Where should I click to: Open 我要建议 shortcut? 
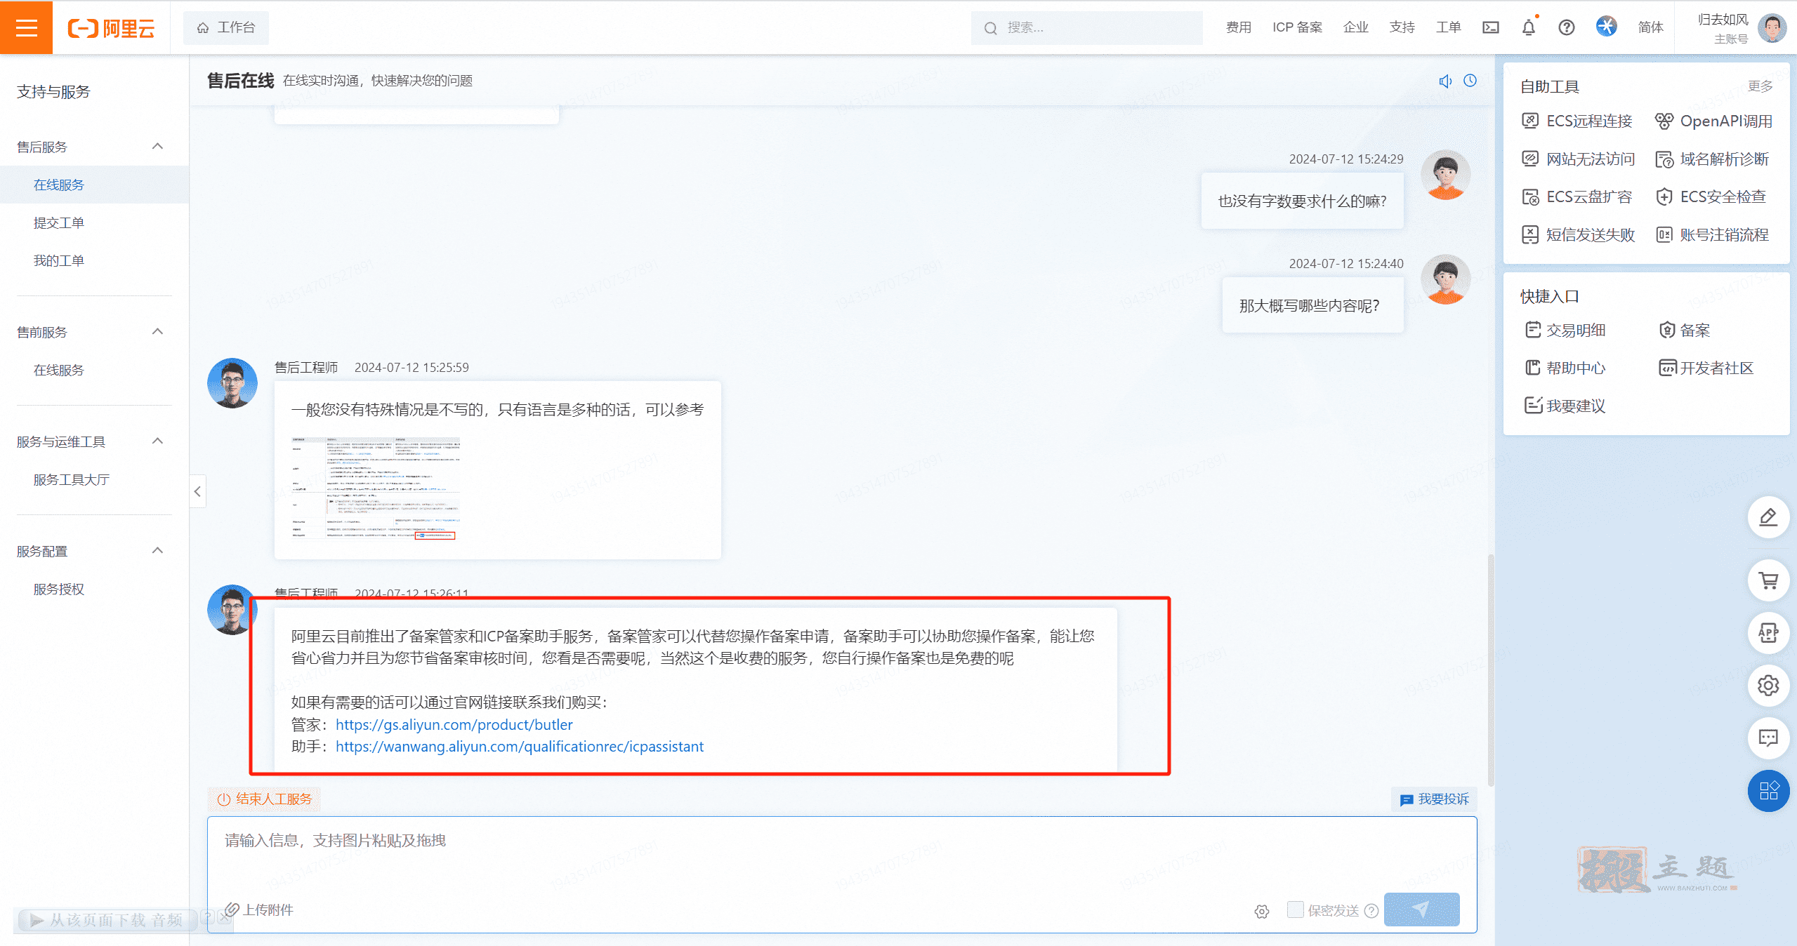pyautogui.click(x=1566, y=406)
